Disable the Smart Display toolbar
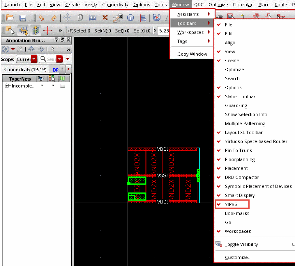 [x=239, y=195]
